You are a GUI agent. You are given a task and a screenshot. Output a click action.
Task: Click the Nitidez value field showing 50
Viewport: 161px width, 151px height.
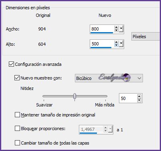click(x=128, y=98)
